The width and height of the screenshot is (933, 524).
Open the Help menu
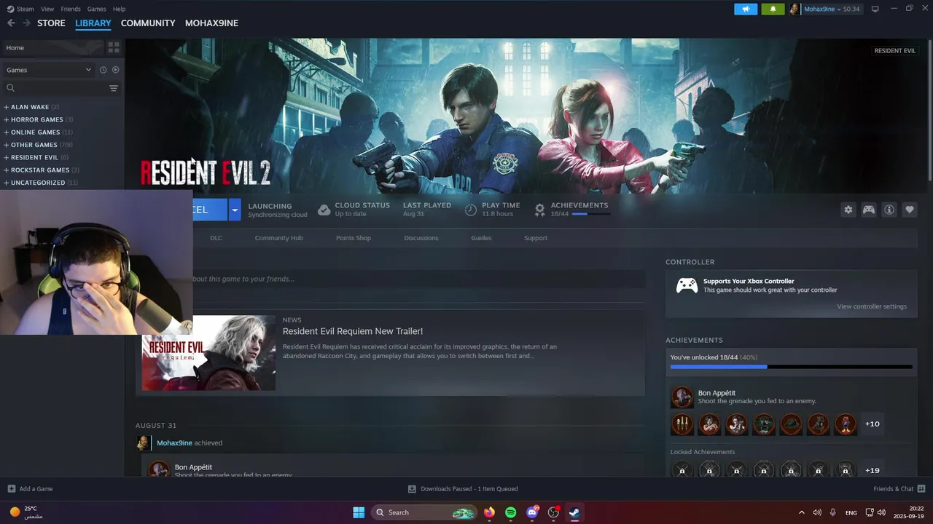point(119,9)
